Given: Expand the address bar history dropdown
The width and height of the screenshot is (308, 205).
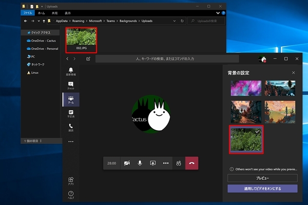Looking at the screenshot, I should (x=176, y=21).
